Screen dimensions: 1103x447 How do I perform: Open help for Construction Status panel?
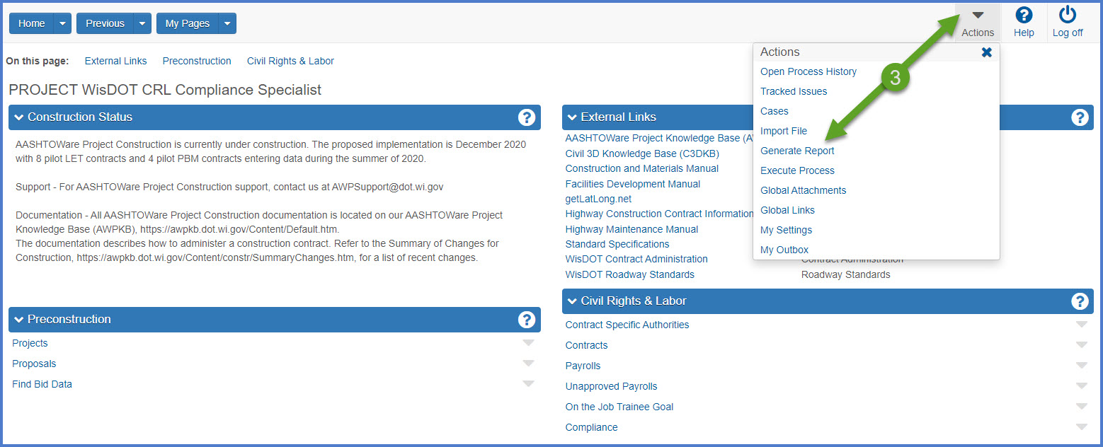coord(527,117)
